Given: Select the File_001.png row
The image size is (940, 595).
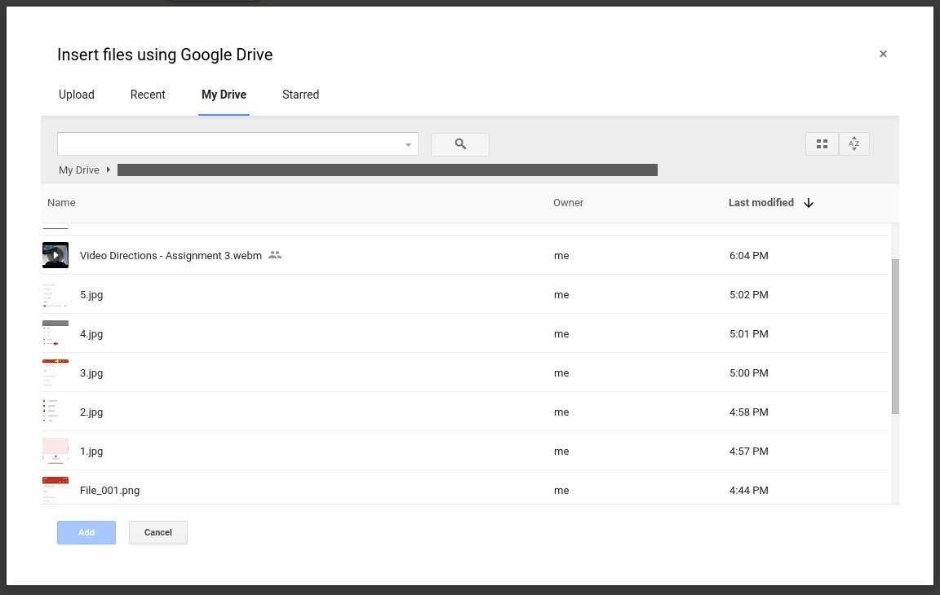Looking at the screenshot, I should tap(109, 490).
